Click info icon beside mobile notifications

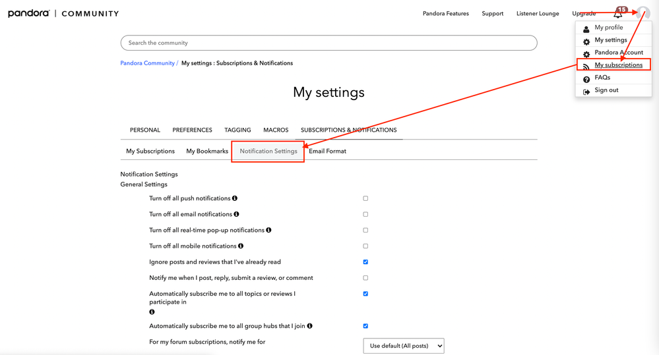click(x=241, y=246)
